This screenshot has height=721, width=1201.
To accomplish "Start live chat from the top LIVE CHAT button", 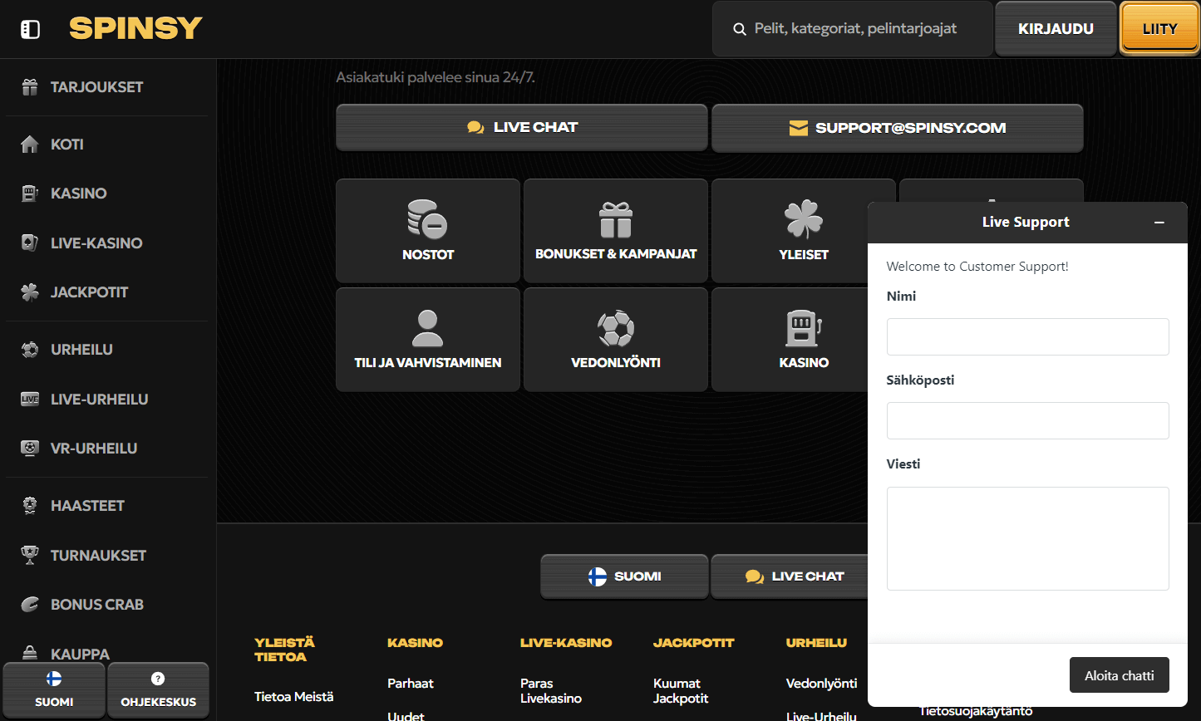I will 522,128.
